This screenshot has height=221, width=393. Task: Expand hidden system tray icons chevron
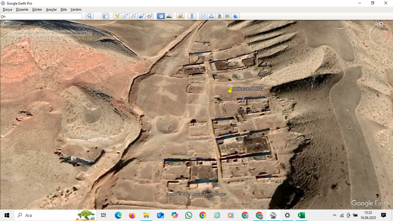335,215
